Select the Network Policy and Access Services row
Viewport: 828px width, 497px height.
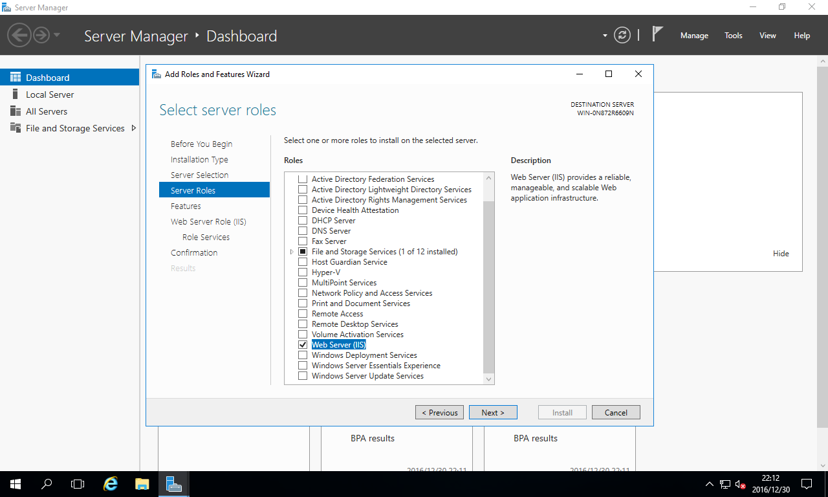pos(372,293)
